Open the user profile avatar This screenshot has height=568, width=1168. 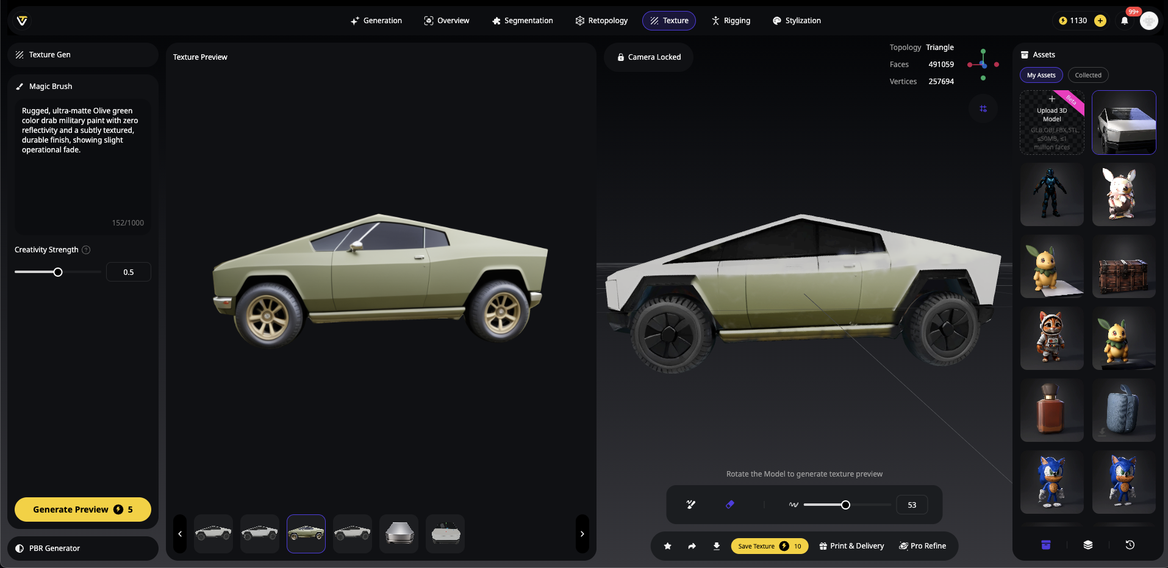1149,21
